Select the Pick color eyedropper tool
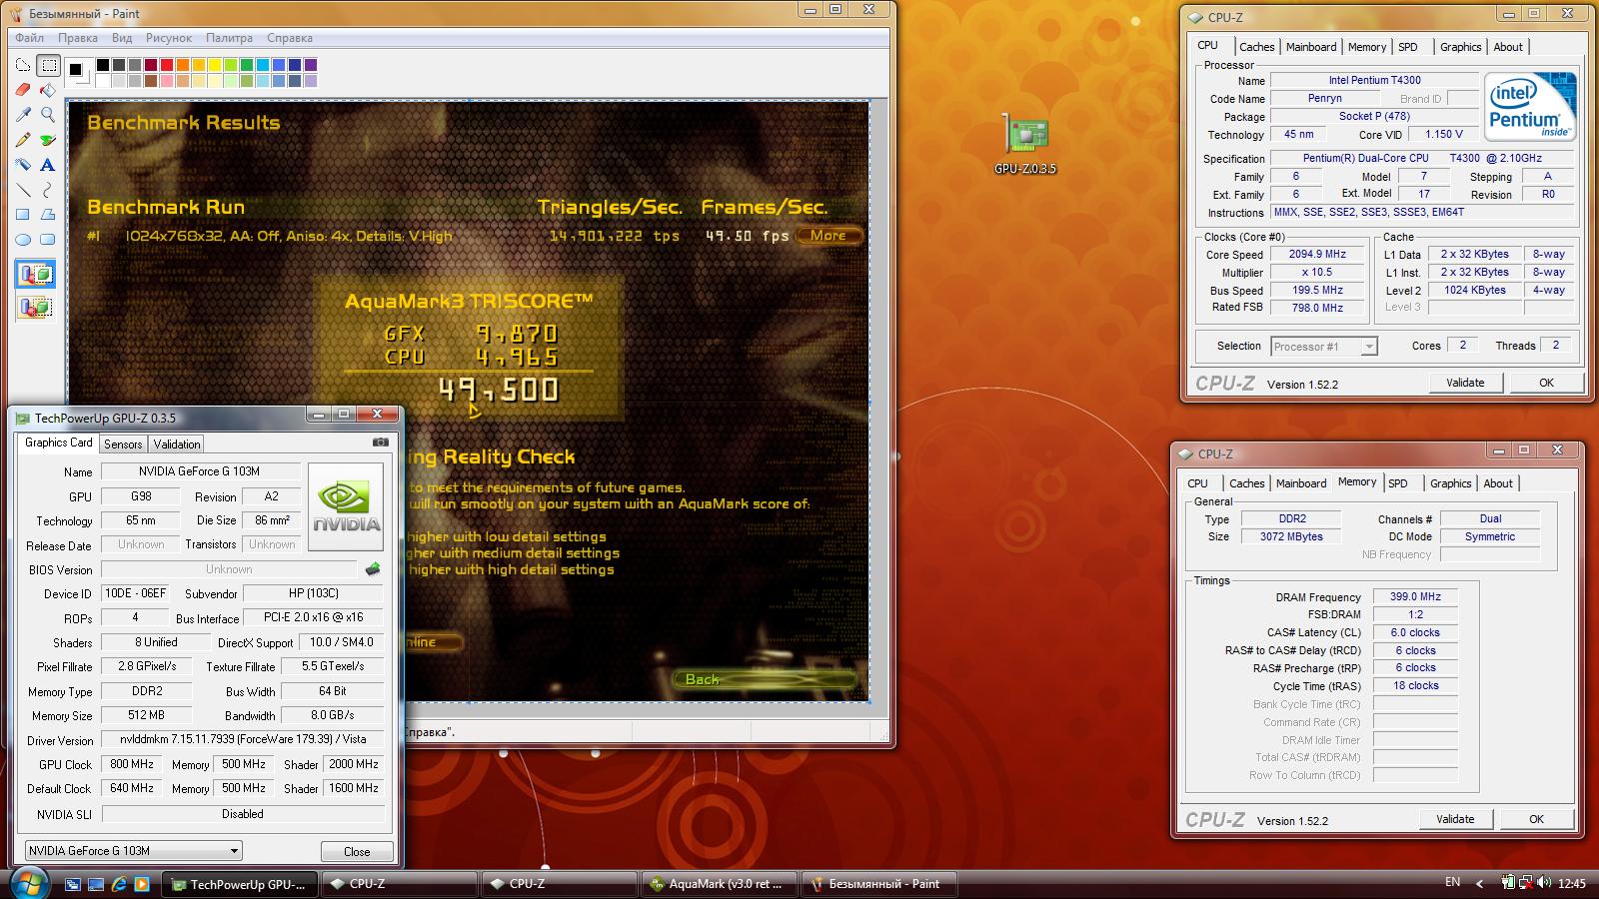The height and width of the screenshot is (899, 1599). coord(23,115)
